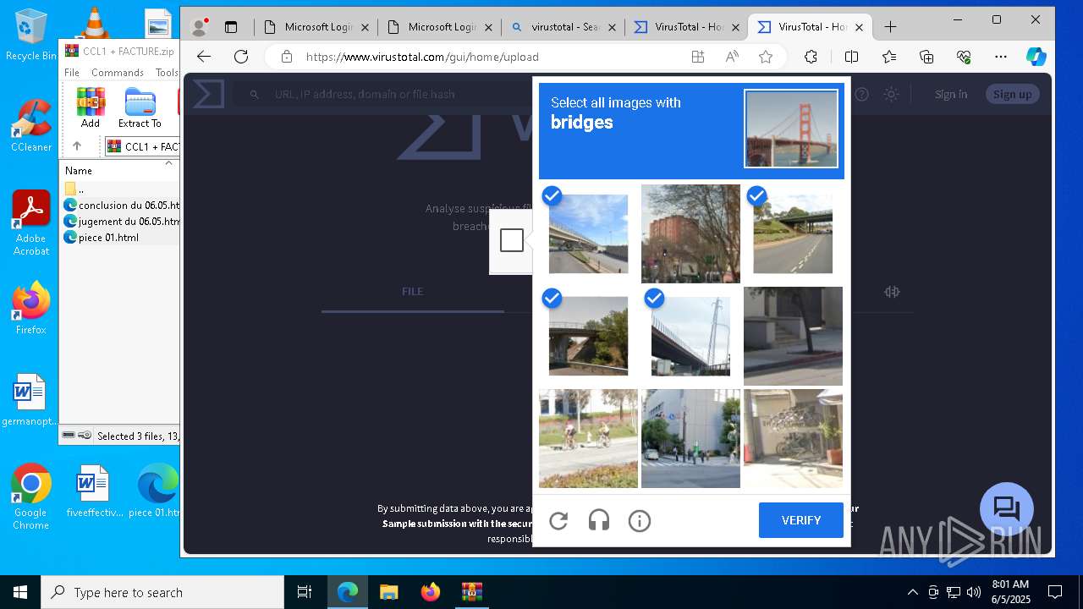The width and height of the screenshot is (1083, 609).
Task: Open the Edge profile avatar
Action: coord(200,27)
